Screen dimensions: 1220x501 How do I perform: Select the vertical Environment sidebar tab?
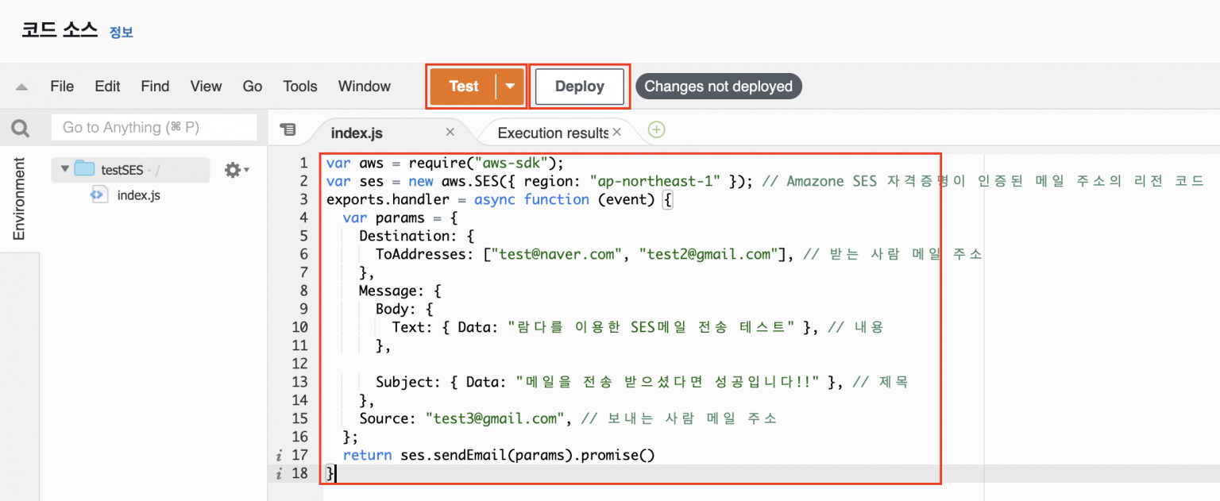(x=17, y=198)
